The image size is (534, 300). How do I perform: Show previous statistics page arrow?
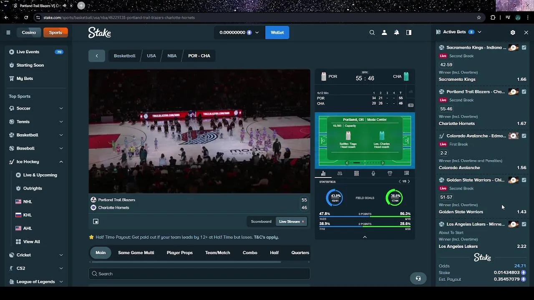click(x=399, y=182)
